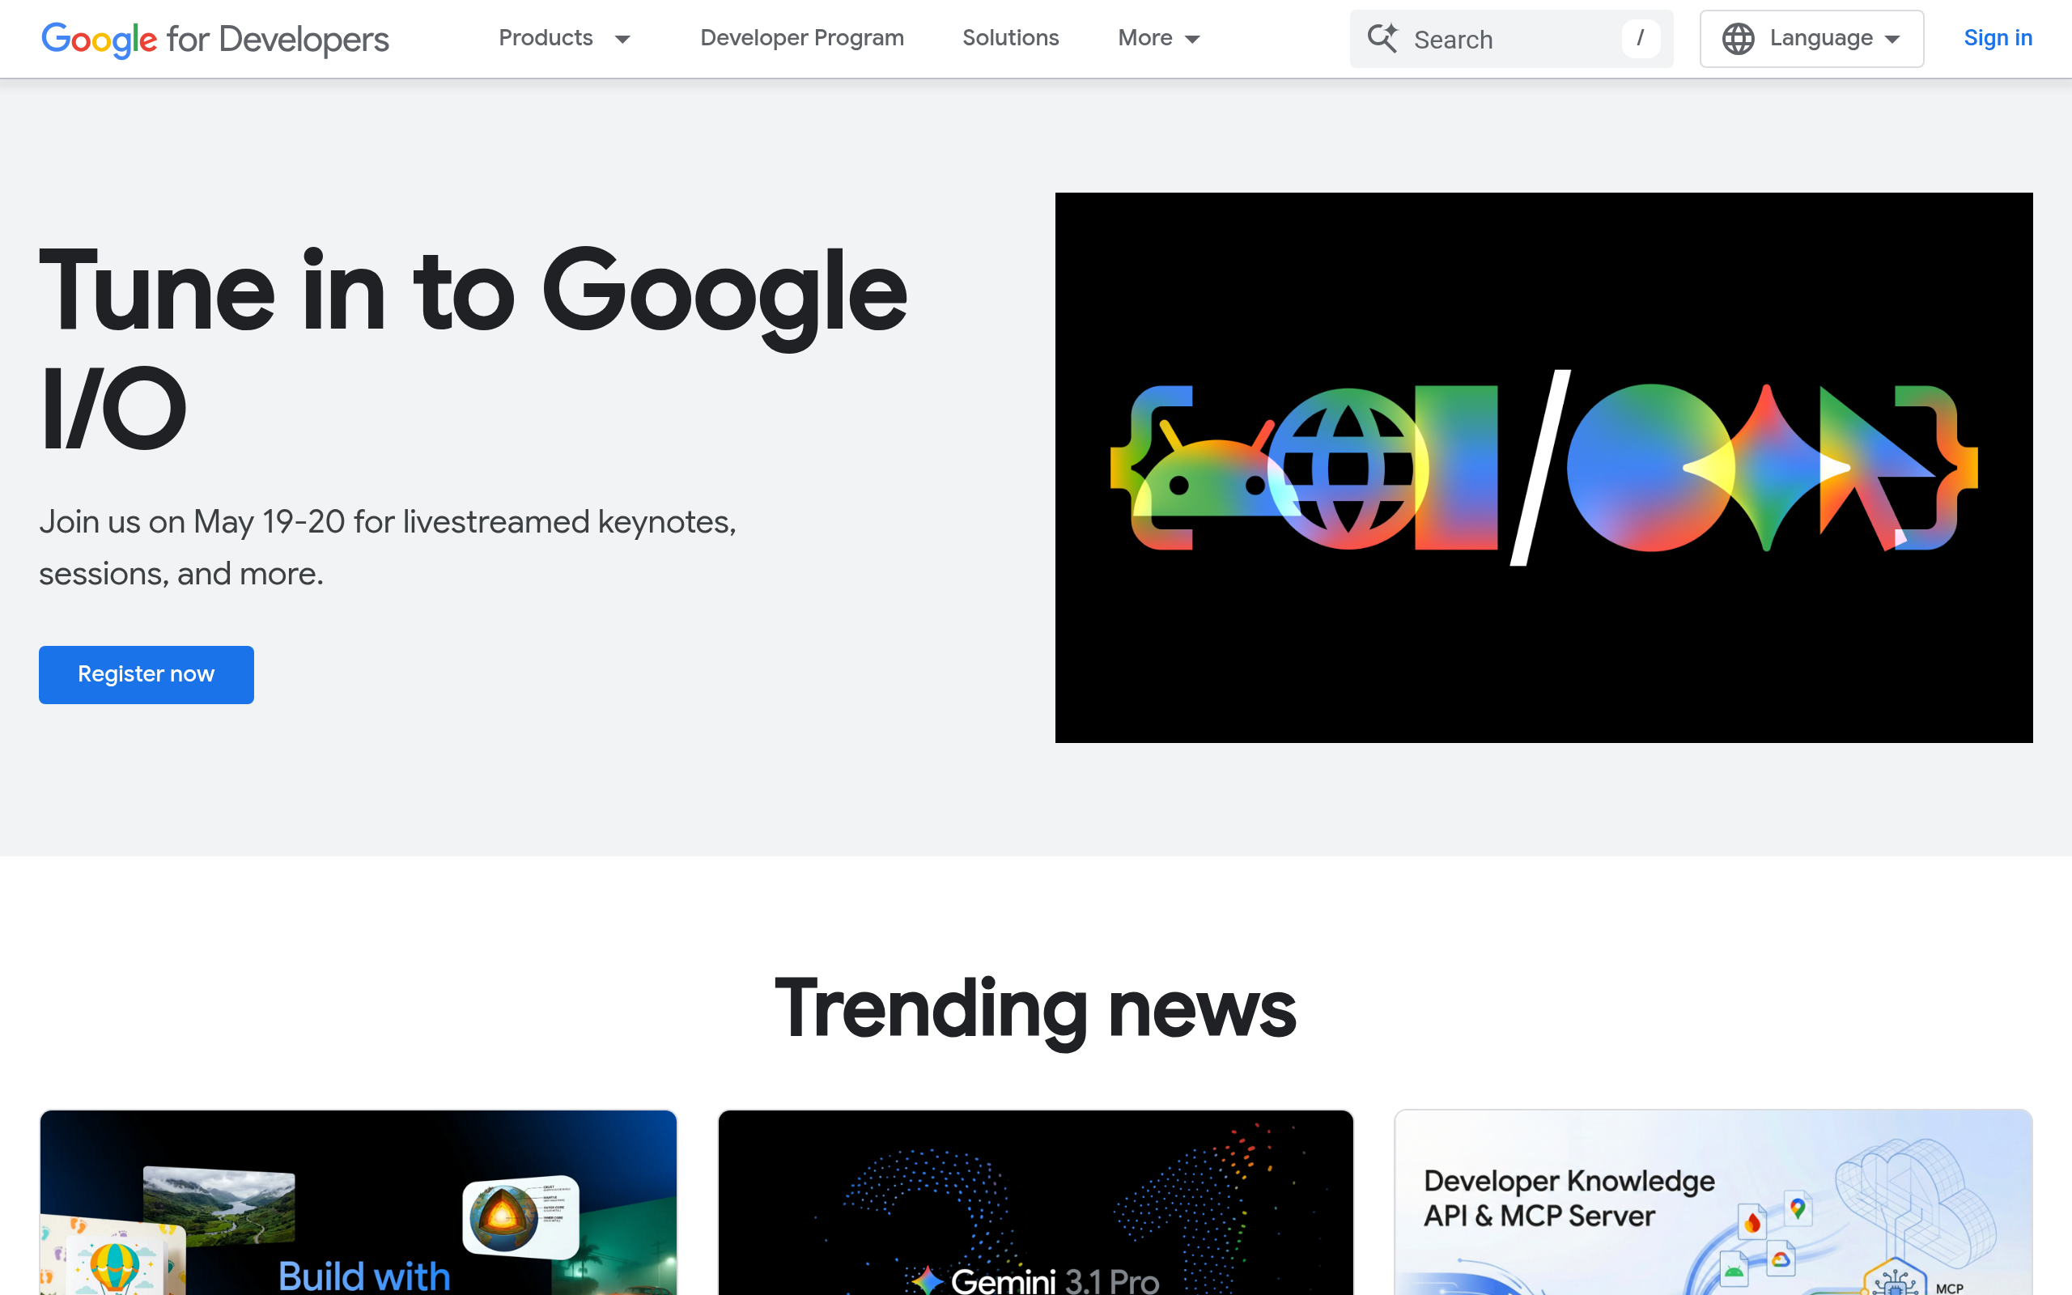The height and width of the screenshot is (1295, 2072).
Task: Click the "Tune in to Google I/O" headline
Action: (x=473, y=342)
